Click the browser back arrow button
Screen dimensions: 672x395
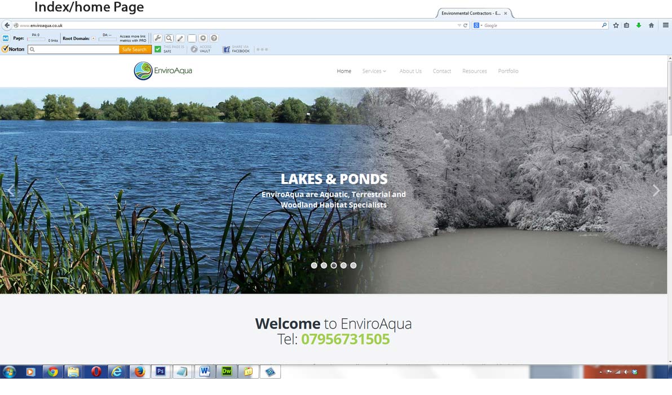point(7,25)
